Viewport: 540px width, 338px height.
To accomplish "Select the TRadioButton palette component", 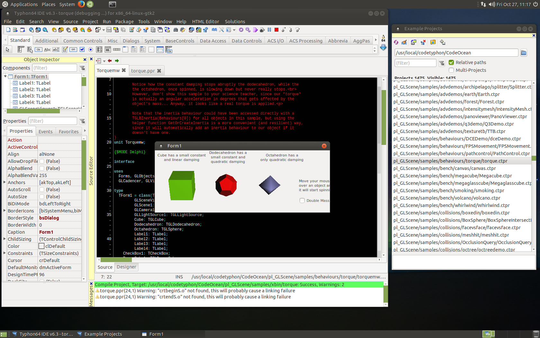I will click(91, 50).
